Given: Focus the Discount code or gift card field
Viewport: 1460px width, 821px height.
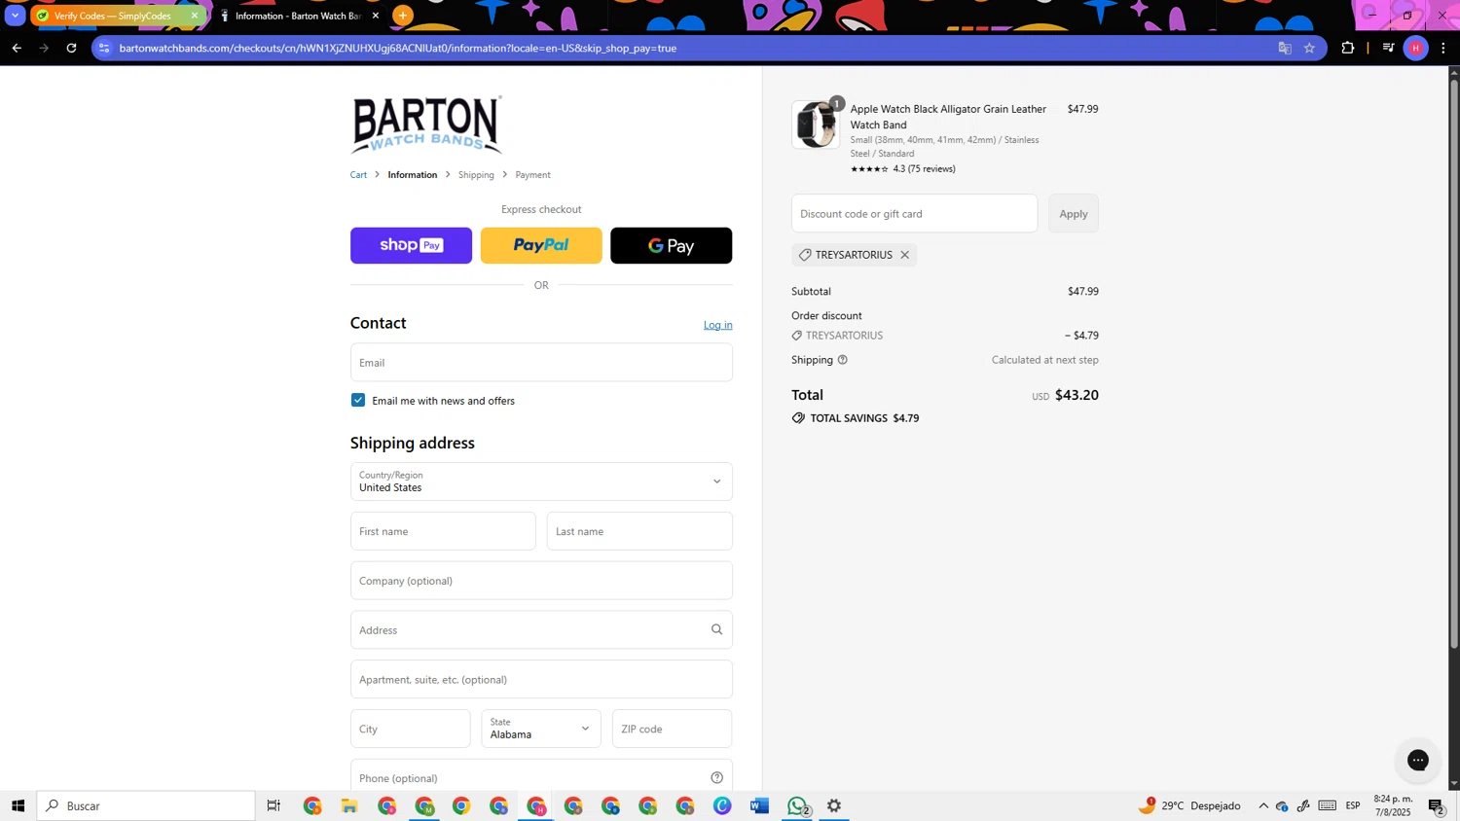Looking at the screenshot, I should (914, 213).
